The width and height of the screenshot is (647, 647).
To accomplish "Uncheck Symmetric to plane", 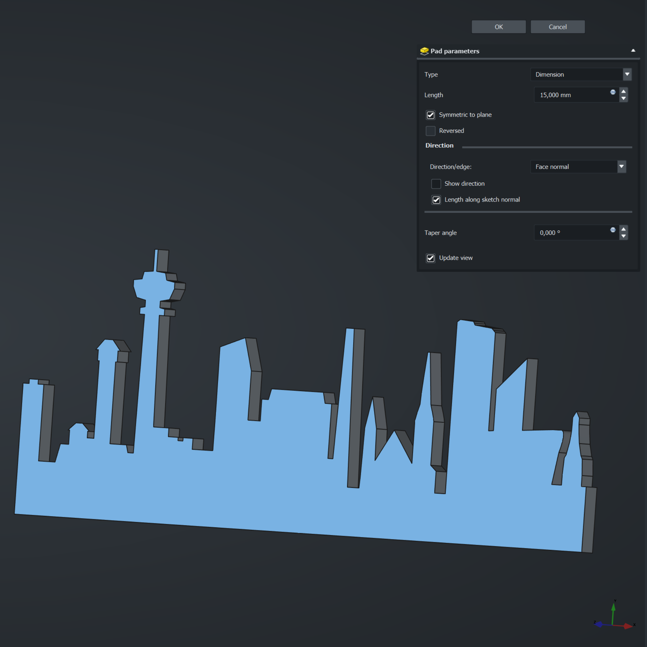I will point(430,115).
